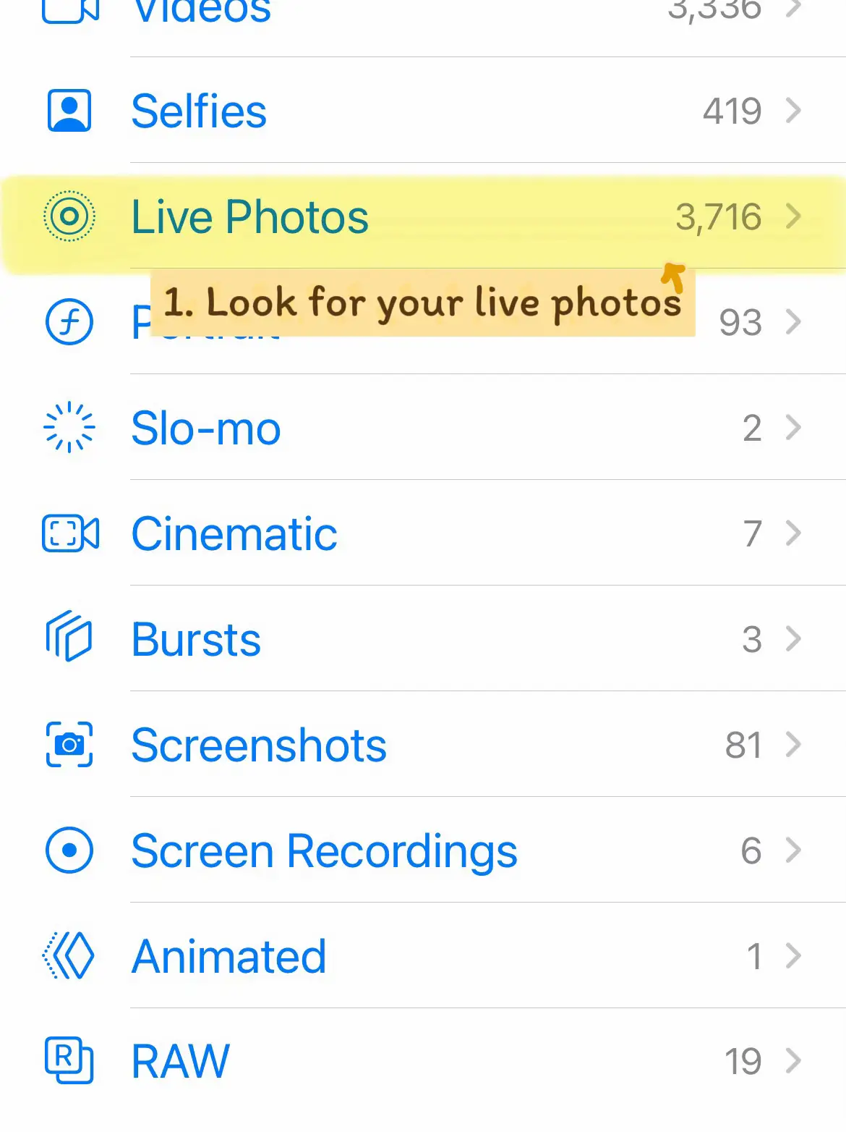Tap the Screen Recordings record-dot icon
This screenshot has height=1132, width=846.
[x=69, y=850]
